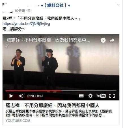Click the YOUTUBE.COM source label
This screenshot has height=128, width=123.
tap(18, 121)
